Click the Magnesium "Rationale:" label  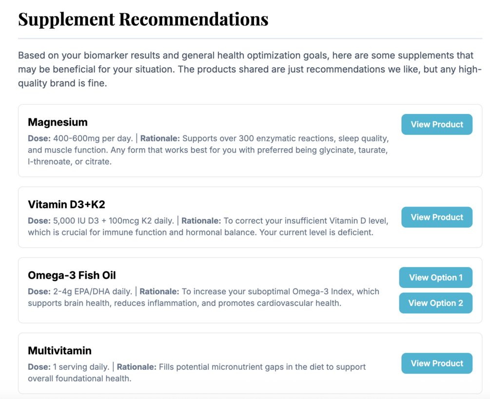coord(160,138)
